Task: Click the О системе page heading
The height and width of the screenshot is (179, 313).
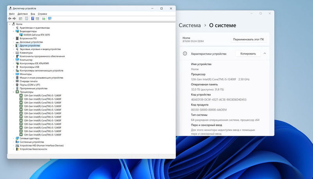Action: point(223,25)
